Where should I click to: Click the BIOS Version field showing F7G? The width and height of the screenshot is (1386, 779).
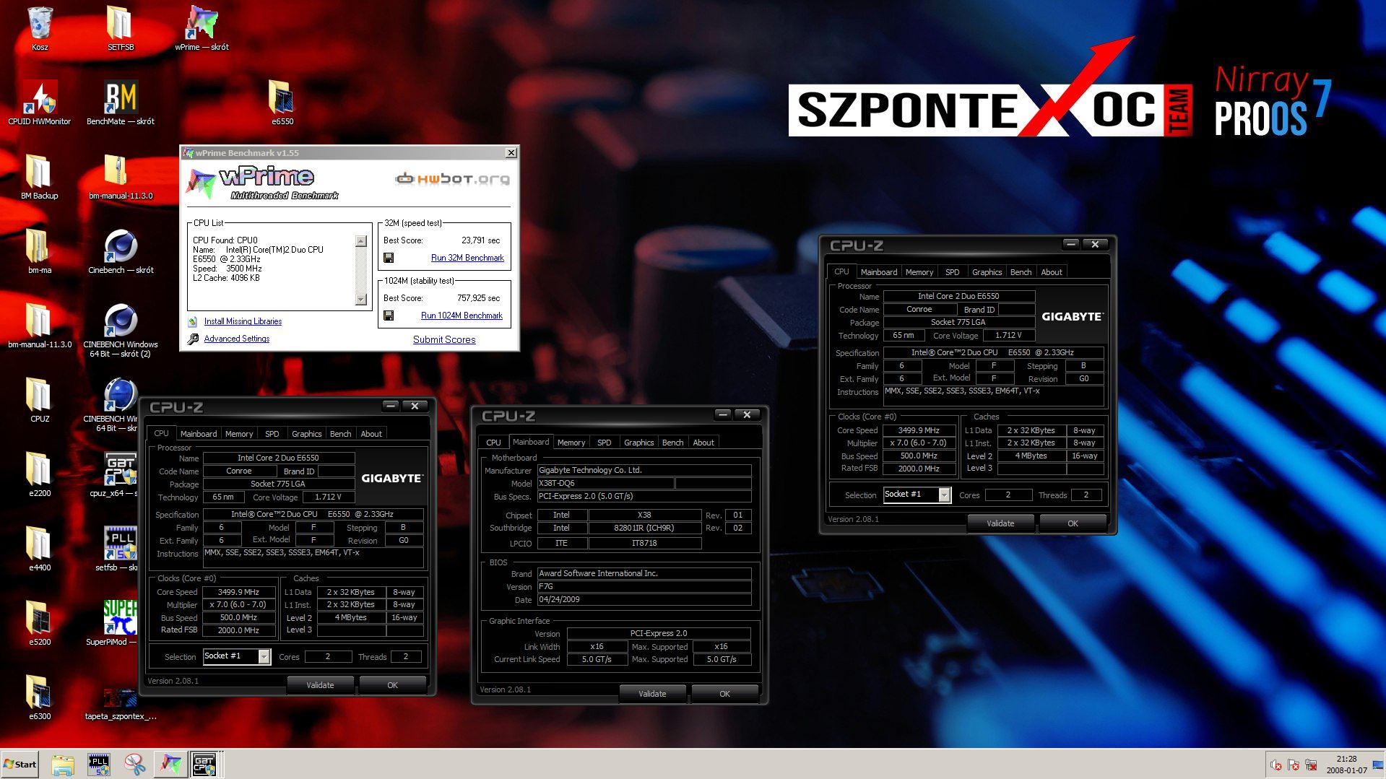click(x=644, y=586)
